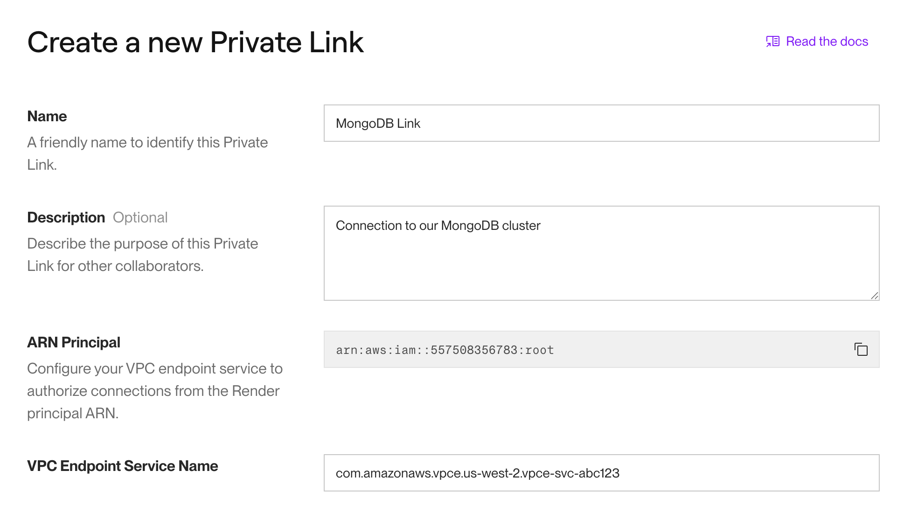Viewport: 904px width, 512px height.
Task: Click the MongoDB Link text in the Name box
Action: (x=378, y=123)
